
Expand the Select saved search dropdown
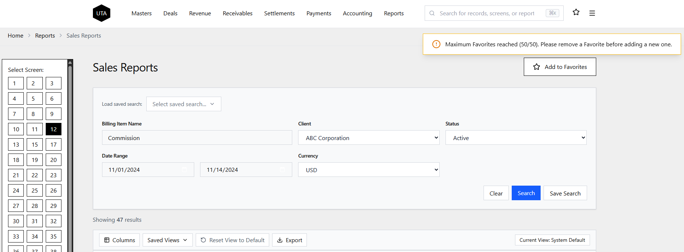[x=183, y=104]
